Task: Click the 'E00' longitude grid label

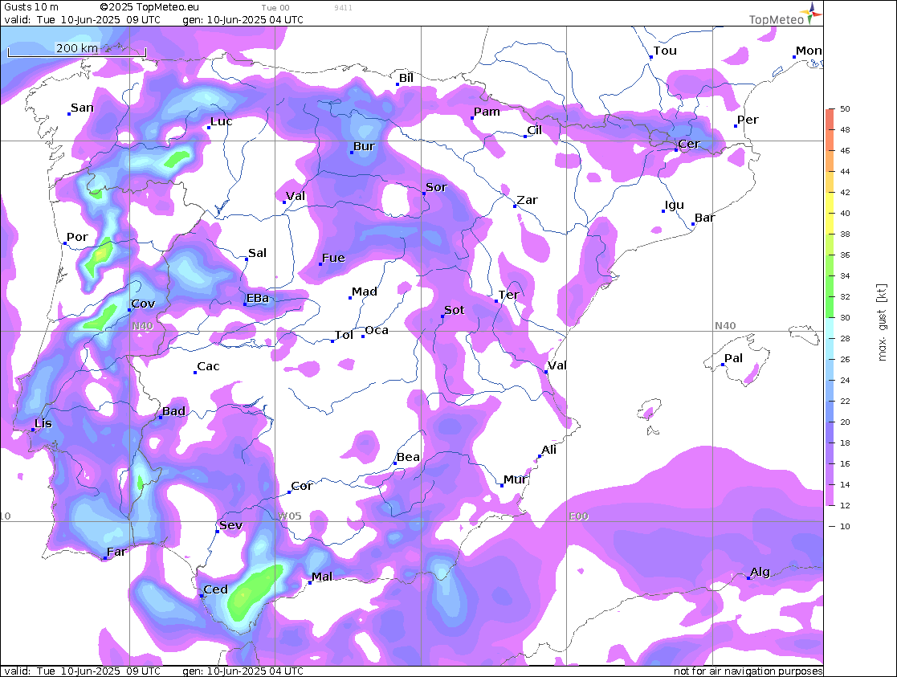Action: [579, 516]
